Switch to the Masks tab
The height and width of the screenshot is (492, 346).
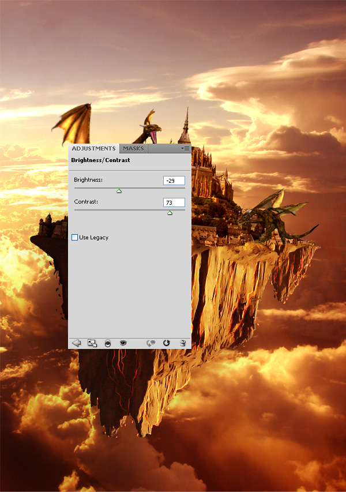133,148
